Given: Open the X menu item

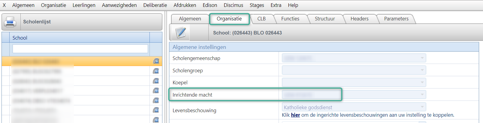Looking at the screenshot, I should point(4,5).
